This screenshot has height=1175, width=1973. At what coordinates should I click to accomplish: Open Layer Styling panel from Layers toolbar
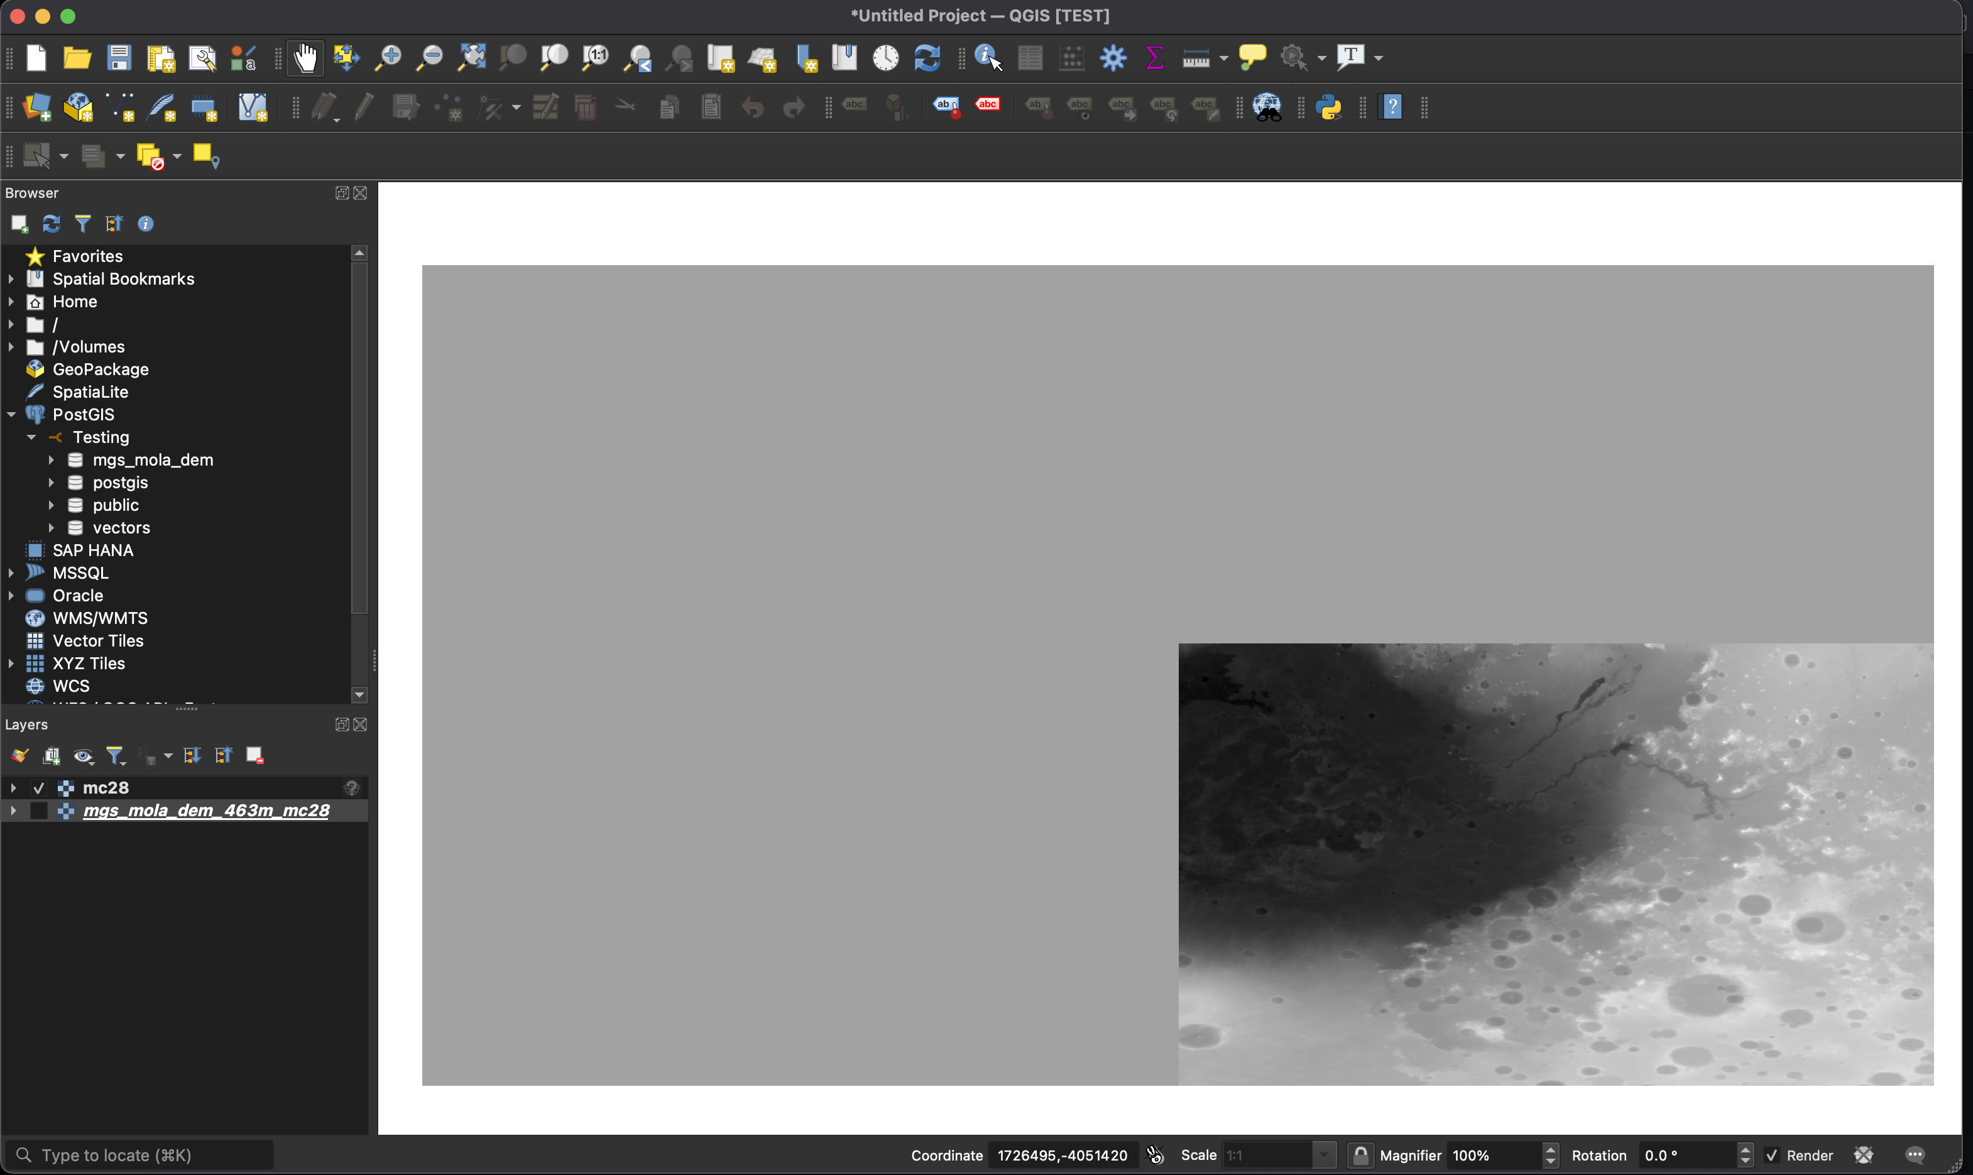[x=20, y=756]
